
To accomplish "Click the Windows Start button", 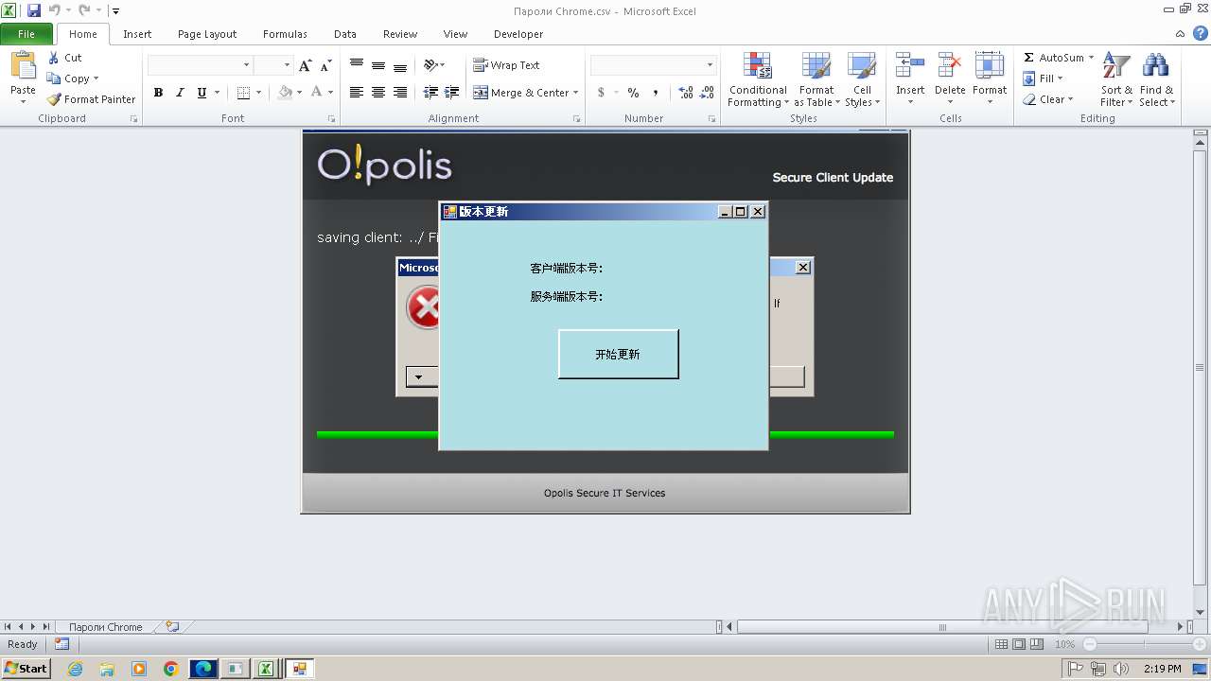I will pos(26,669).
